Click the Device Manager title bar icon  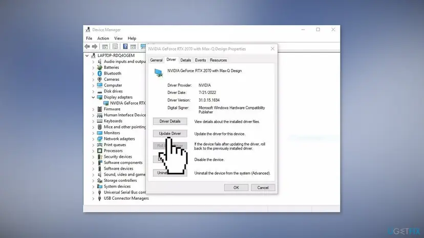tap(88, 30)
